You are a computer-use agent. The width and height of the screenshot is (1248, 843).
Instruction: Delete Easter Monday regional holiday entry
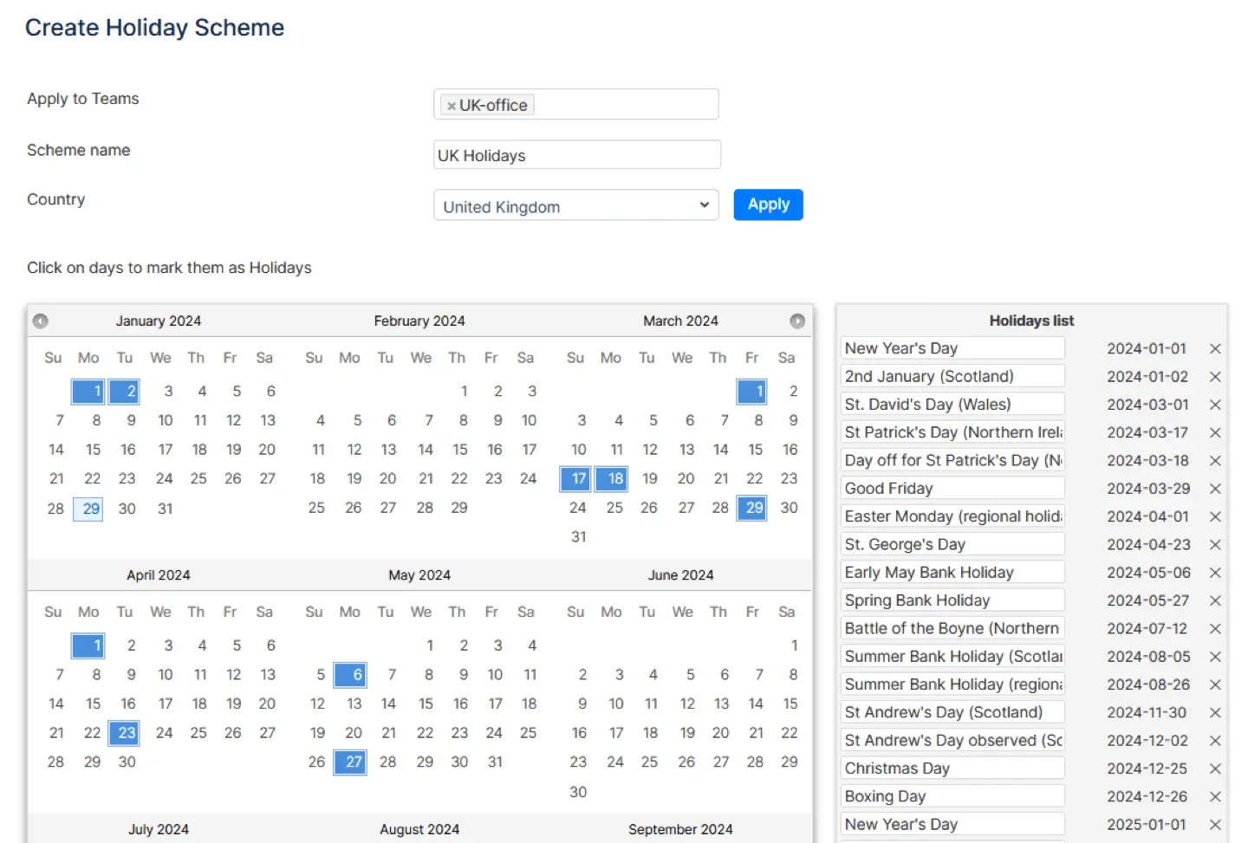1215,516
